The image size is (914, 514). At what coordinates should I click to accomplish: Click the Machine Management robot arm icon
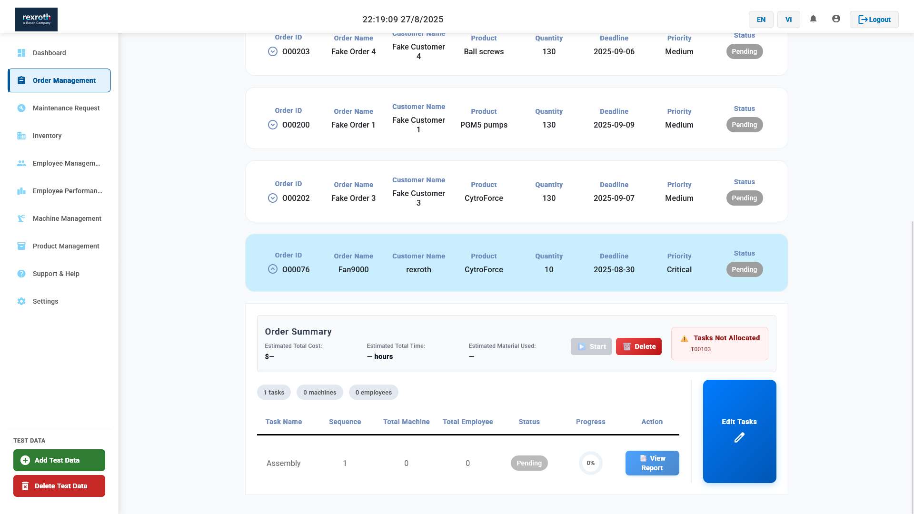[x=21, y=218]
